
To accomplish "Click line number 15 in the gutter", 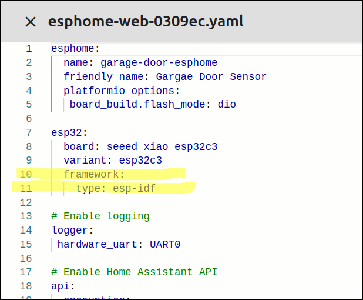I will click(26, 244).
